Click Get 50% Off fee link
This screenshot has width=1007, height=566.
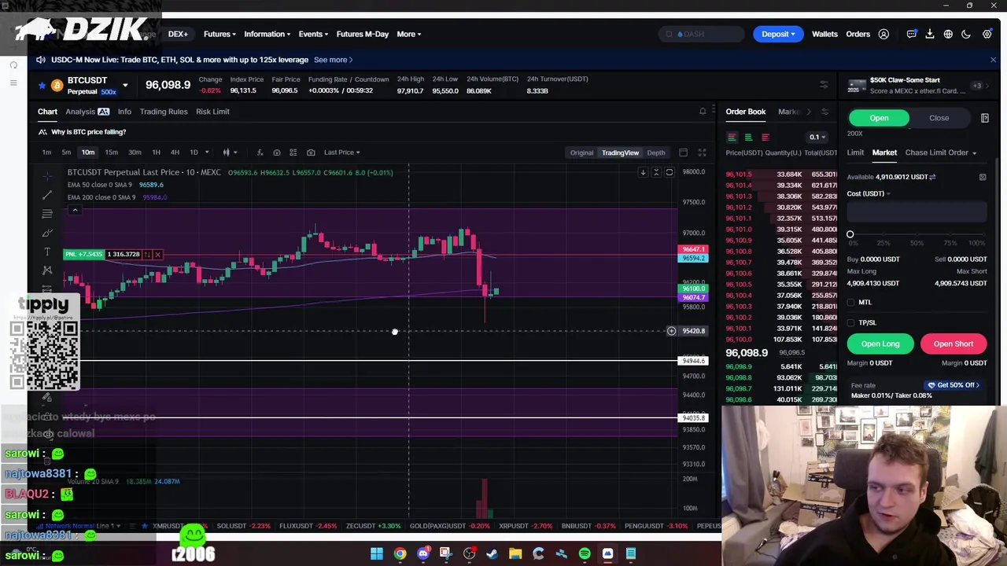tap(954, 385)
